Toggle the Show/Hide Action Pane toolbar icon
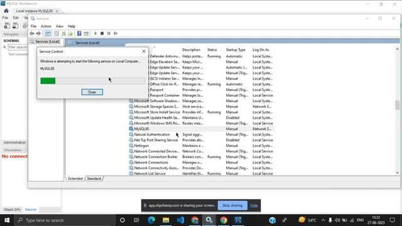Image resolution: width=402 pixels, height=226 pixels. (x=86, y=33)
